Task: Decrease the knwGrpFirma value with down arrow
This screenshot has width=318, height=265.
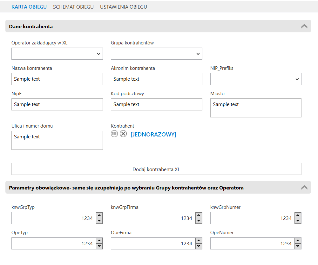Action: point(199,221)
